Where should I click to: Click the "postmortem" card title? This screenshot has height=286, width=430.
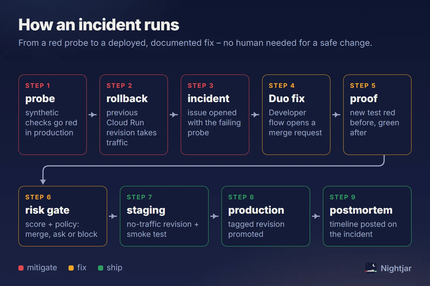coord(361,210)
